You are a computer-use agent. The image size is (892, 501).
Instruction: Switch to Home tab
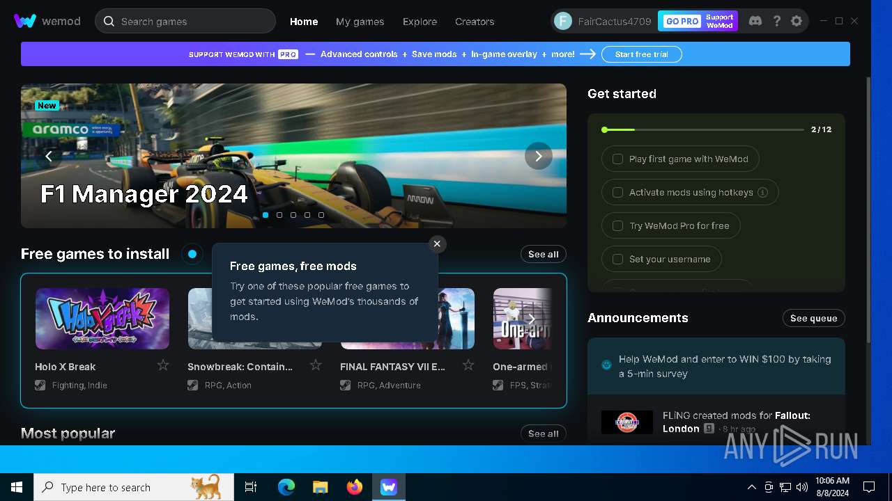(304, 22)
